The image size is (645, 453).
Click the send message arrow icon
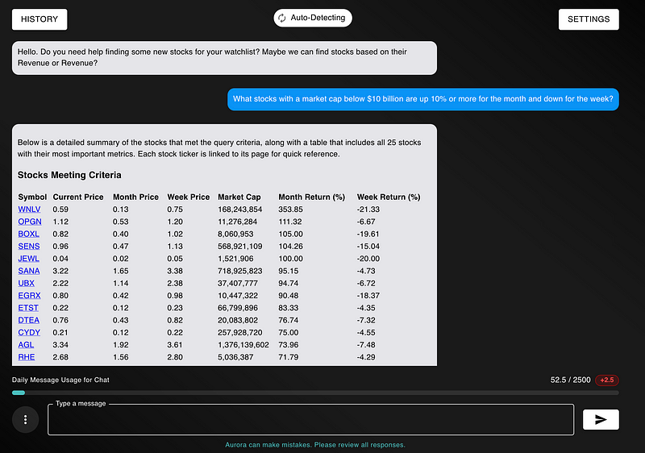601,419
